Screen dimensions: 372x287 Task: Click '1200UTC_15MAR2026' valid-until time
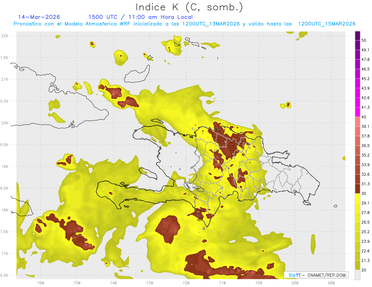326,24
